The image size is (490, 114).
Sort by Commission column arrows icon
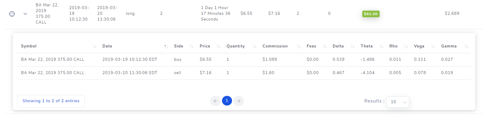click(299, 46)
